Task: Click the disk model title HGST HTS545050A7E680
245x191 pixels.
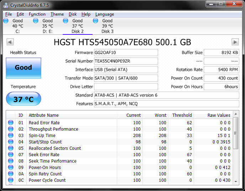Action: (103, 42)
